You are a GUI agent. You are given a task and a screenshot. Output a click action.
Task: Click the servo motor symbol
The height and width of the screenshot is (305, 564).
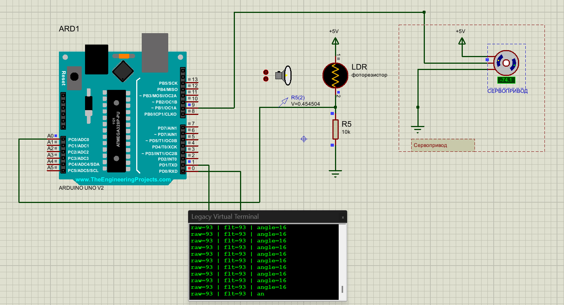click(x=506, y=63)
